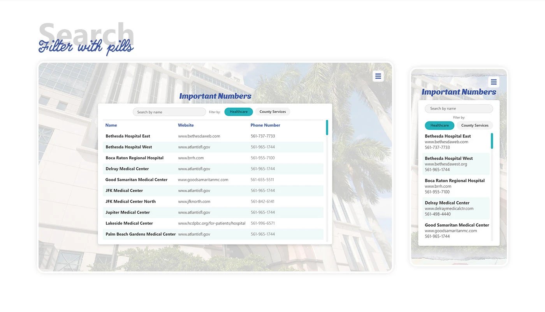545x312 pixels.
Task: Open JFK Medical Center www.atlantisfl.gov link
Action: (194, 191)
